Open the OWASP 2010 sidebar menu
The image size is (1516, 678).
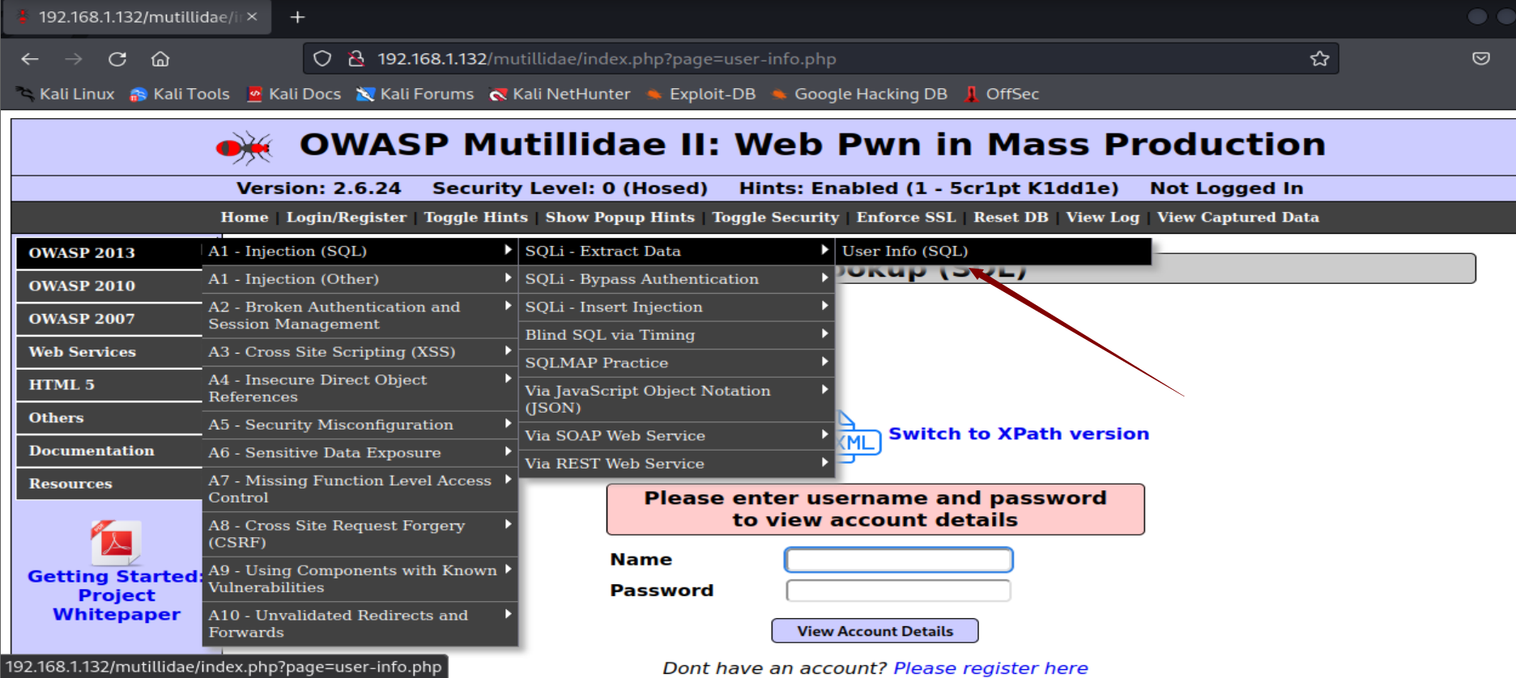[x=109, y=286]
